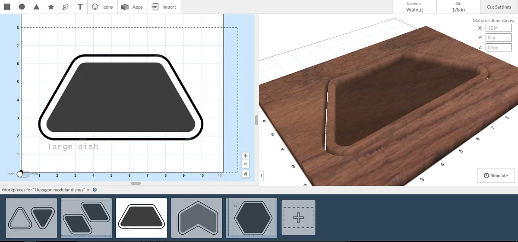Select the square shape tool
Viewport: 518px width, 242px height.
7,7
